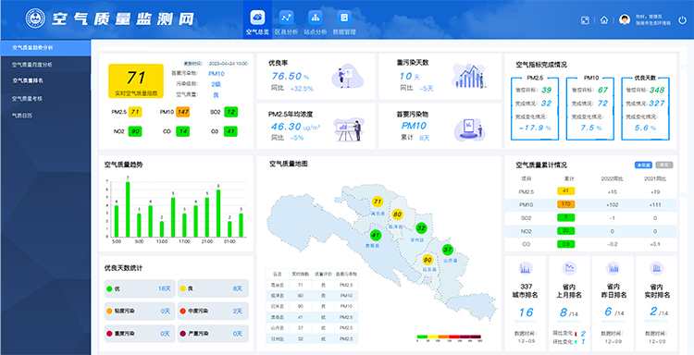The image size is (694, 355).
Task: Click the 严重污染 0天 tile
Action: tap(213, 334)
